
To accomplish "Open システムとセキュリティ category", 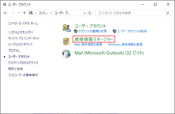I will (20, 32).
